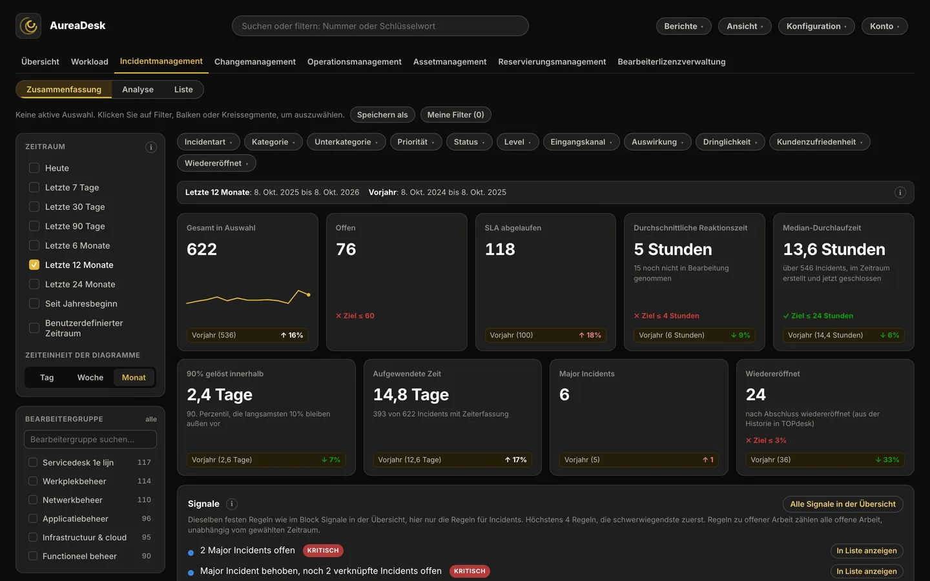Click the Major Incidents value 6

click(x=564, y=394)
